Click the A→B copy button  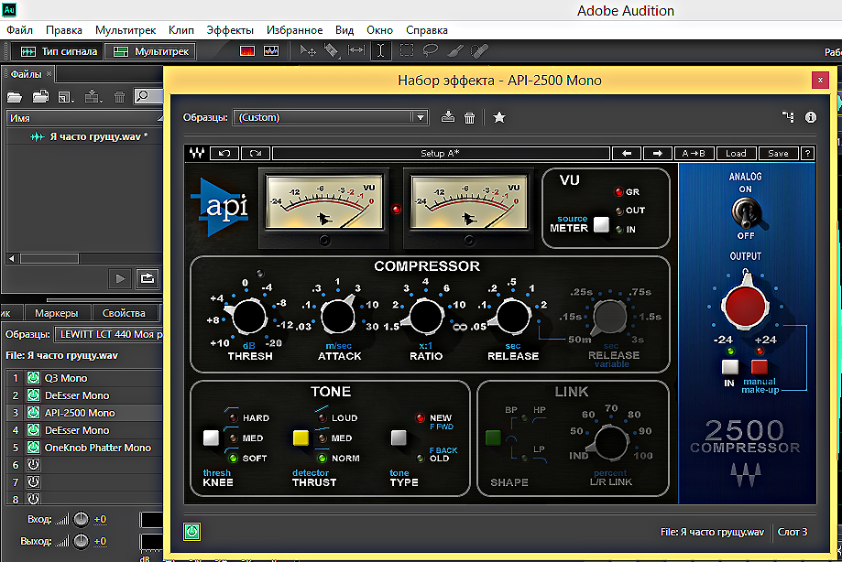coord(694,154)
